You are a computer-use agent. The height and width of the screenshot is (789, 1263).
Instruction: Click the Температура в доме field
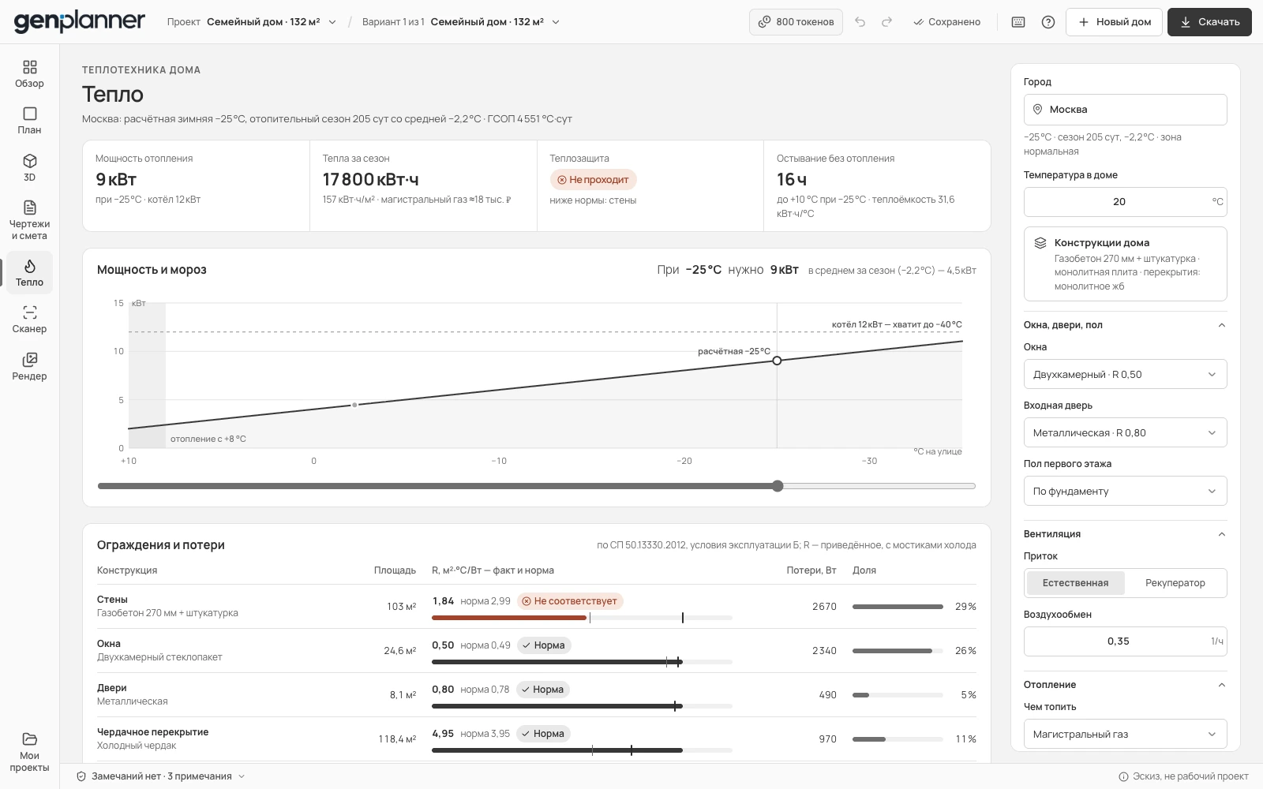click(1125, 202)
